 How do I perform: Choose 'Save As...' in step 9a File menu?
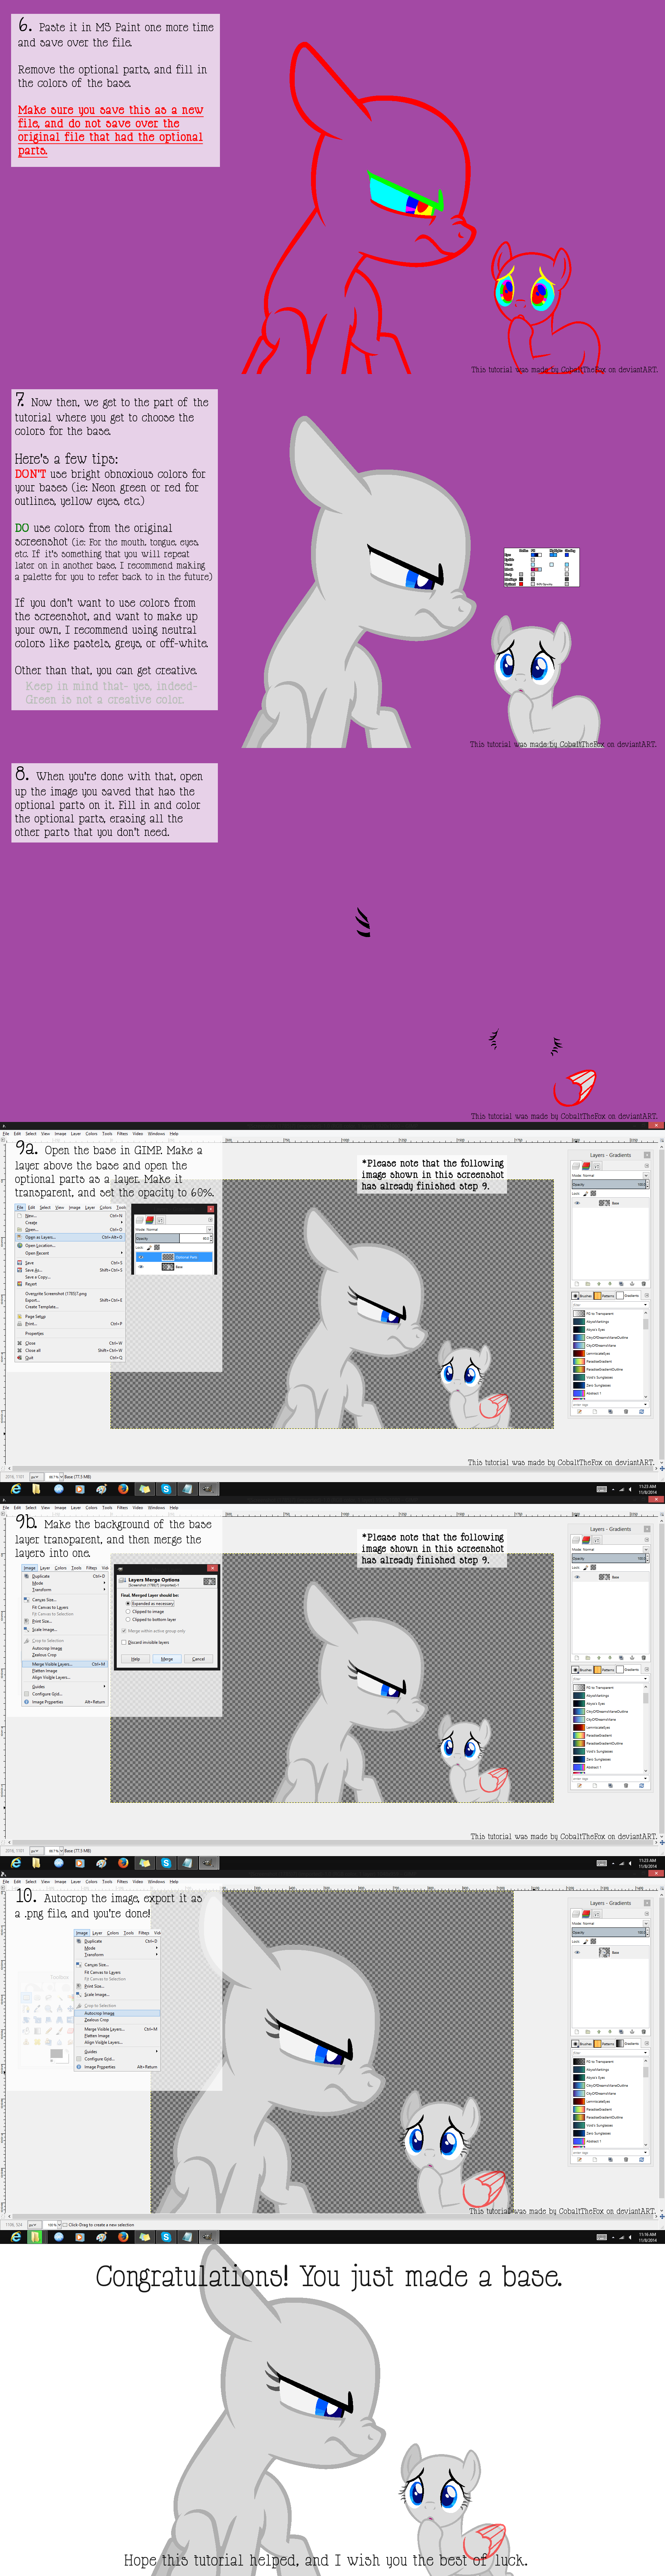click(x=70, y=1270)
